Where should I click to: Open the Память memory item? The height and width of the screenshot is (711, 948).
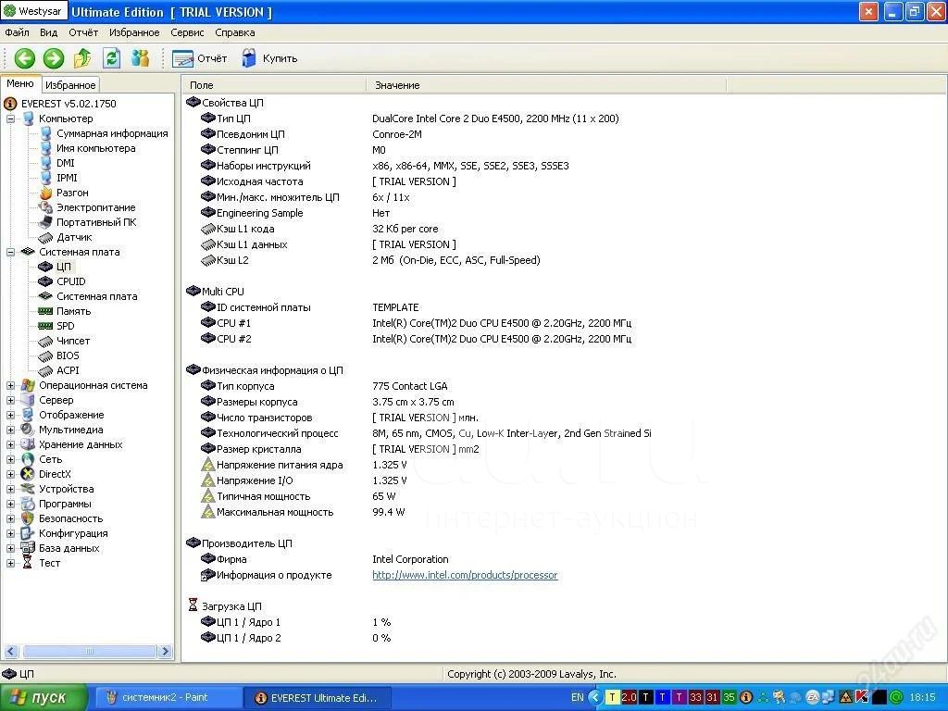[x=74, y=311]
